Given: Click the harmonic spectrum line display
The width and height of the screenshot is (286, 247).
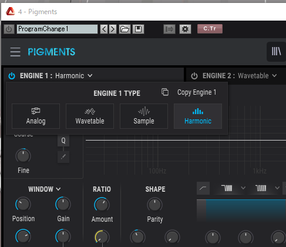Looking at the screenshot, I should 186,140.
